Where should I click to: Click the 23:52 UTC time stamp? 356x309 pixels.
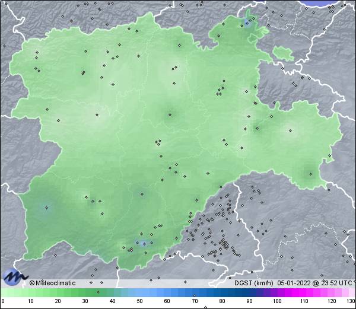[x=336, y=283]
